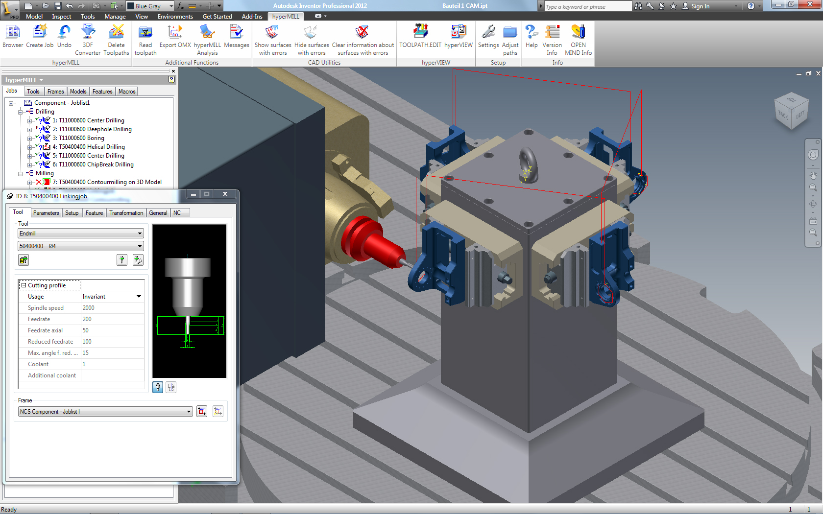Image resolution: width=823 pixels, height=514 pixels.
Task: Toggle the shaded tool preview button
Action: pos(158,387)
